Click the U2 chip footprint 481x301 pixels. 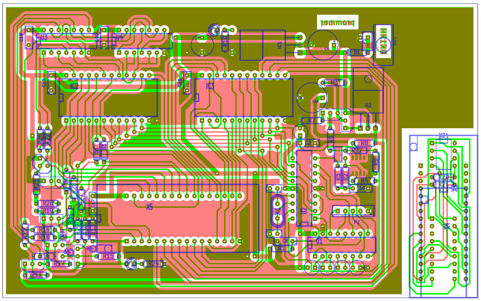(304, 188)
